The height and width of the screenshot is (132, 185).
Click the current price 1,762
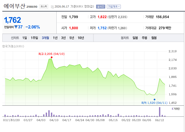pyautogui.click(x=12, y=20)
